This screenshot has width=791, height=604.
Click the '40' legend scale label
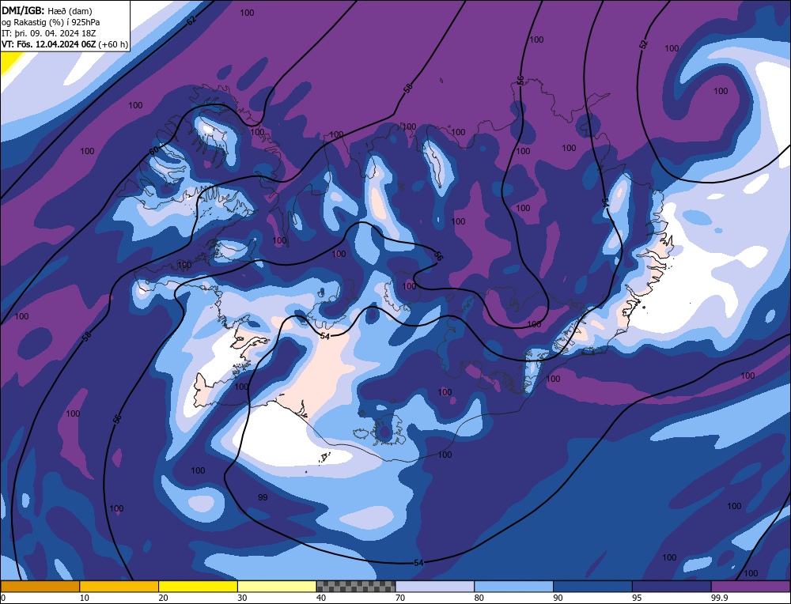(x=321, y=598)
